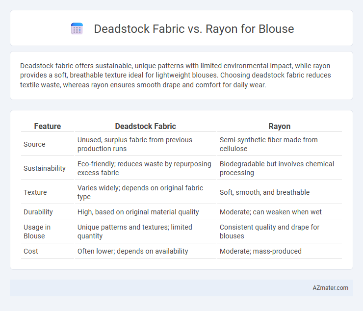The height and width of the screenshot is (311, 363).
Task: Select the 'Deadstock Fabric' column header
Action: [145, 126]
